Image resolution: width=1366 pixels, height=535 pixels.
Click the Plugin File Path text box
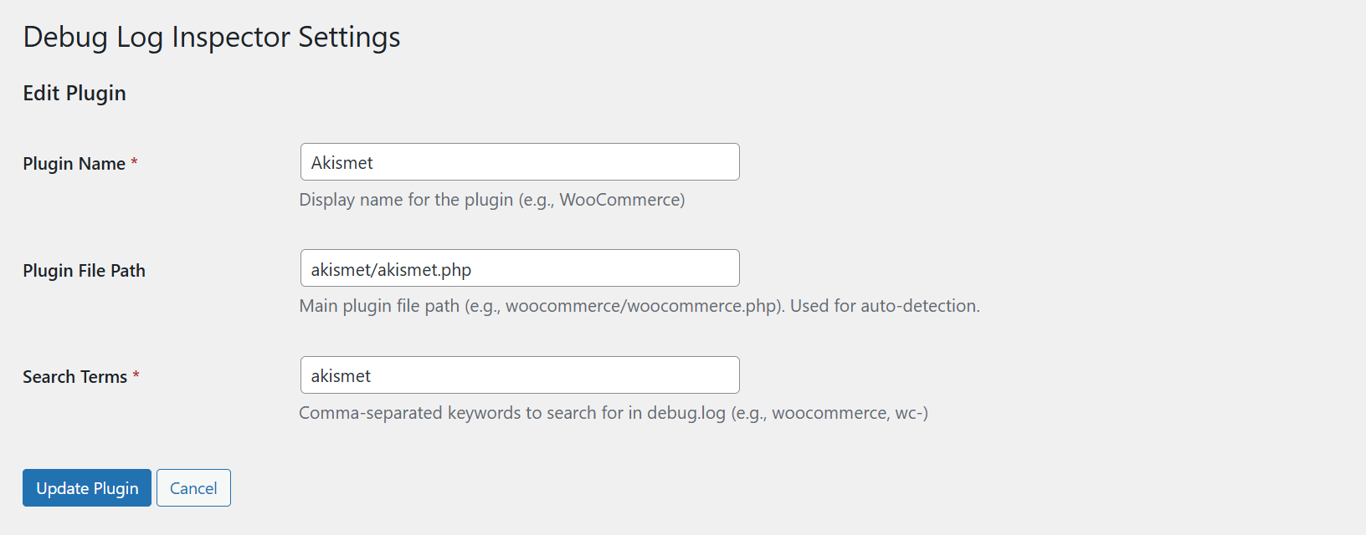coord(519,267)
